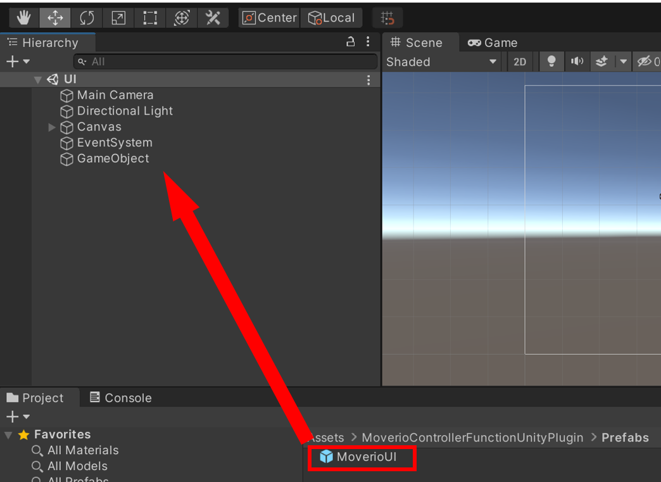661x482 pixels.
Task: Click the GameObject cube icon
Action: click(66, 160)
